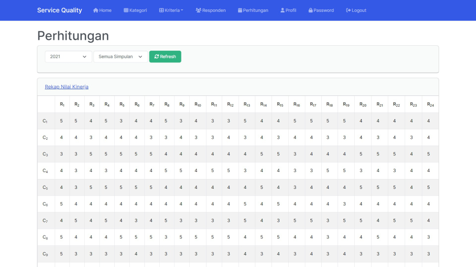
Task: Select the R16 column header
Action: (297, 104)
